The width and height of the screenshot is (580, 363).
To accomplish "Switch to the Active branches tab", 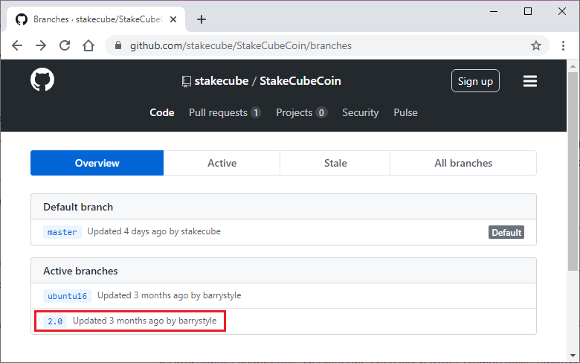I will [222, 163].
